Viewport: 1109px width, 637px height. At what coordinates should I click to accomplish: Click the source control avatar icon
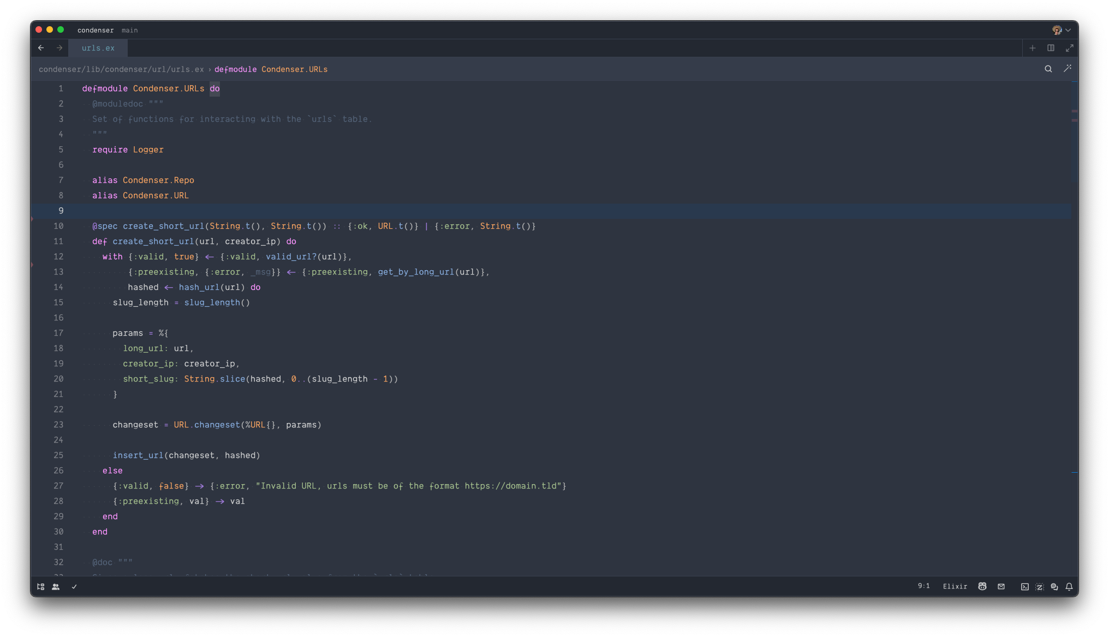pyautogui.click(x=1057, y=29)
